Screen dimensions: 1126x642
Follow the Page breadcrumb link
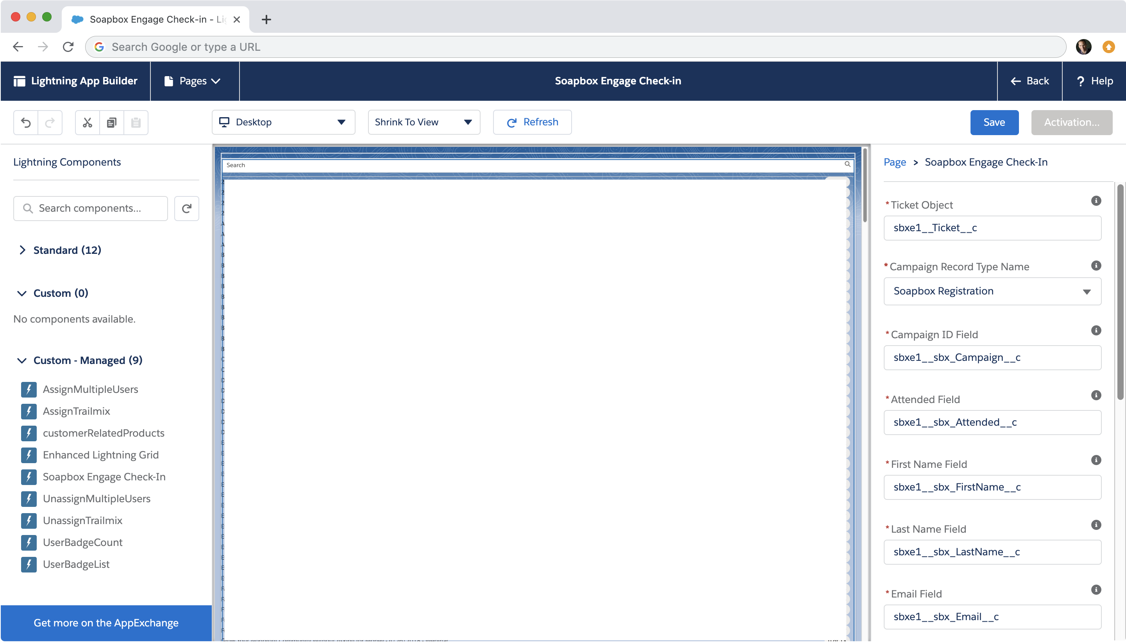pos(895,162)
